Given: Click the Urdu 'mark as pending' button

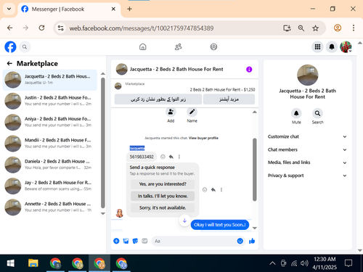Looking at the screenshot, I should [158, 99].
